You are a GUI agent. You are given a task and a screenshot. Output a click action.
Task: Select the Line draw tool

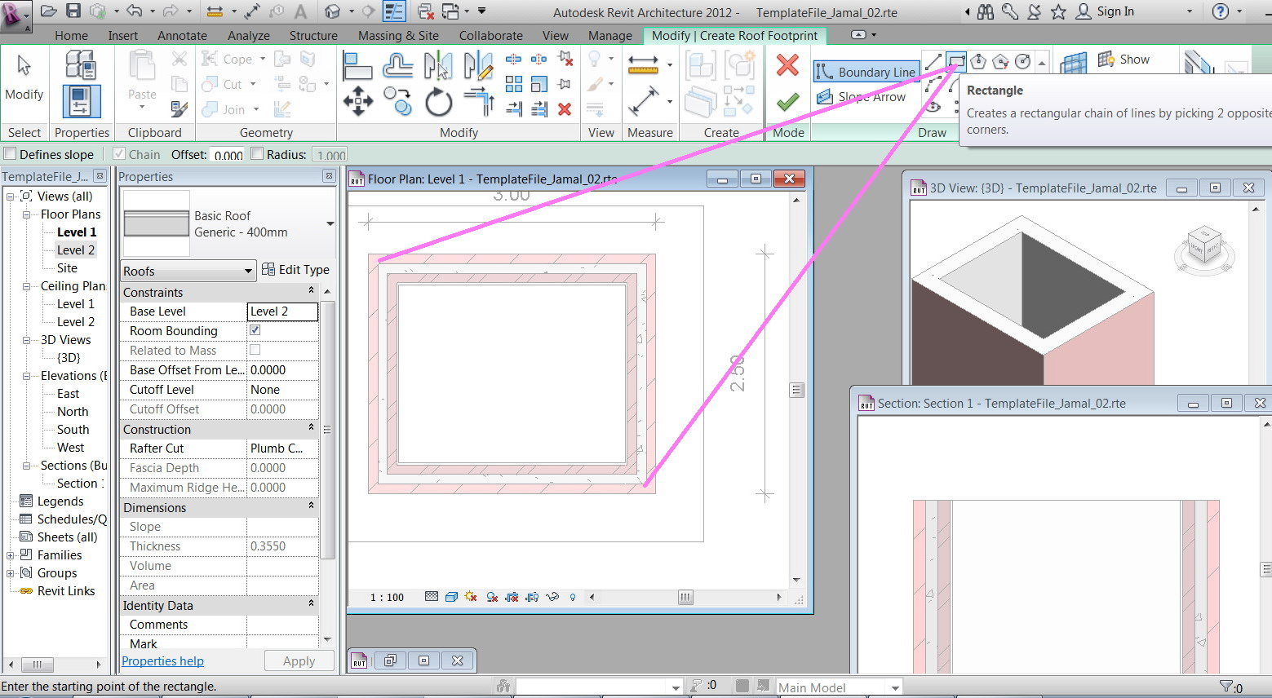click(933, 61)
